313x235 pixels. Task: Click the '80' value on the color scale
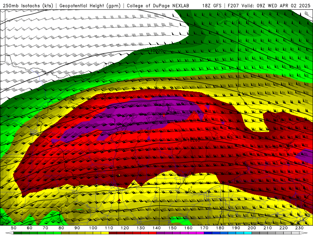coord(61,228)
